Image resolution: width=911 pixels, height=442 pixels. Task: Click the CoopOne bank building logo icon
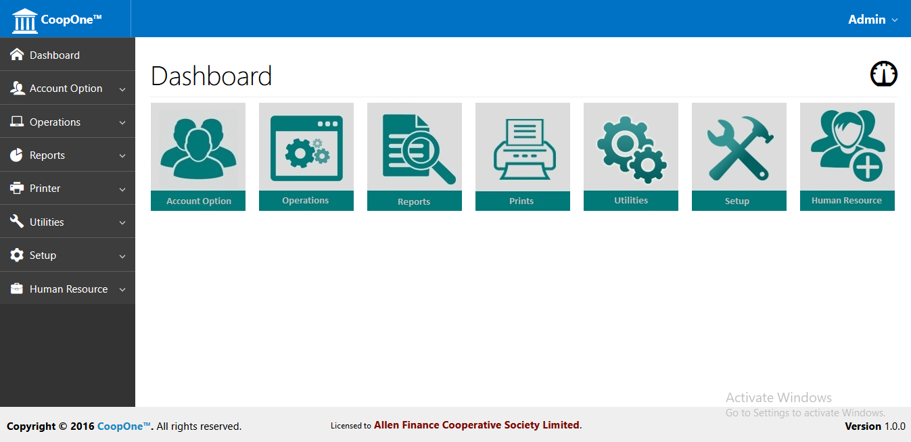[x=24, y=21]
